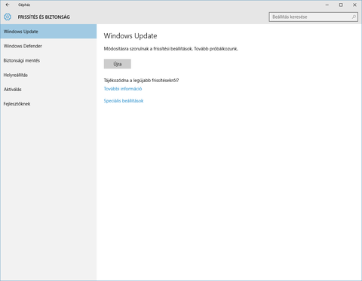The height and width of the screenshot is (281, 362).
Task: Go back with the arrow icon
Action: [x=8, y=5]
